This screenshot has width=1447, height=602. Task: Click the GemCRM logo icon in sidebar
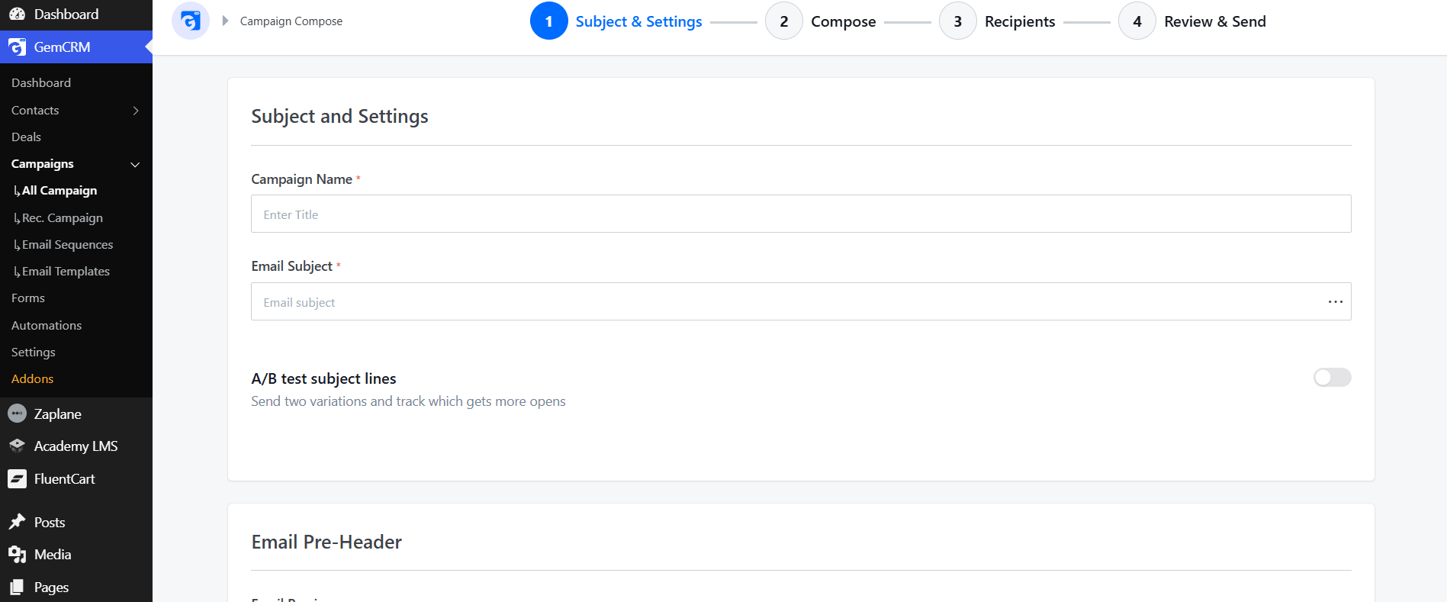pyautogui.click(x=17, y=47)
